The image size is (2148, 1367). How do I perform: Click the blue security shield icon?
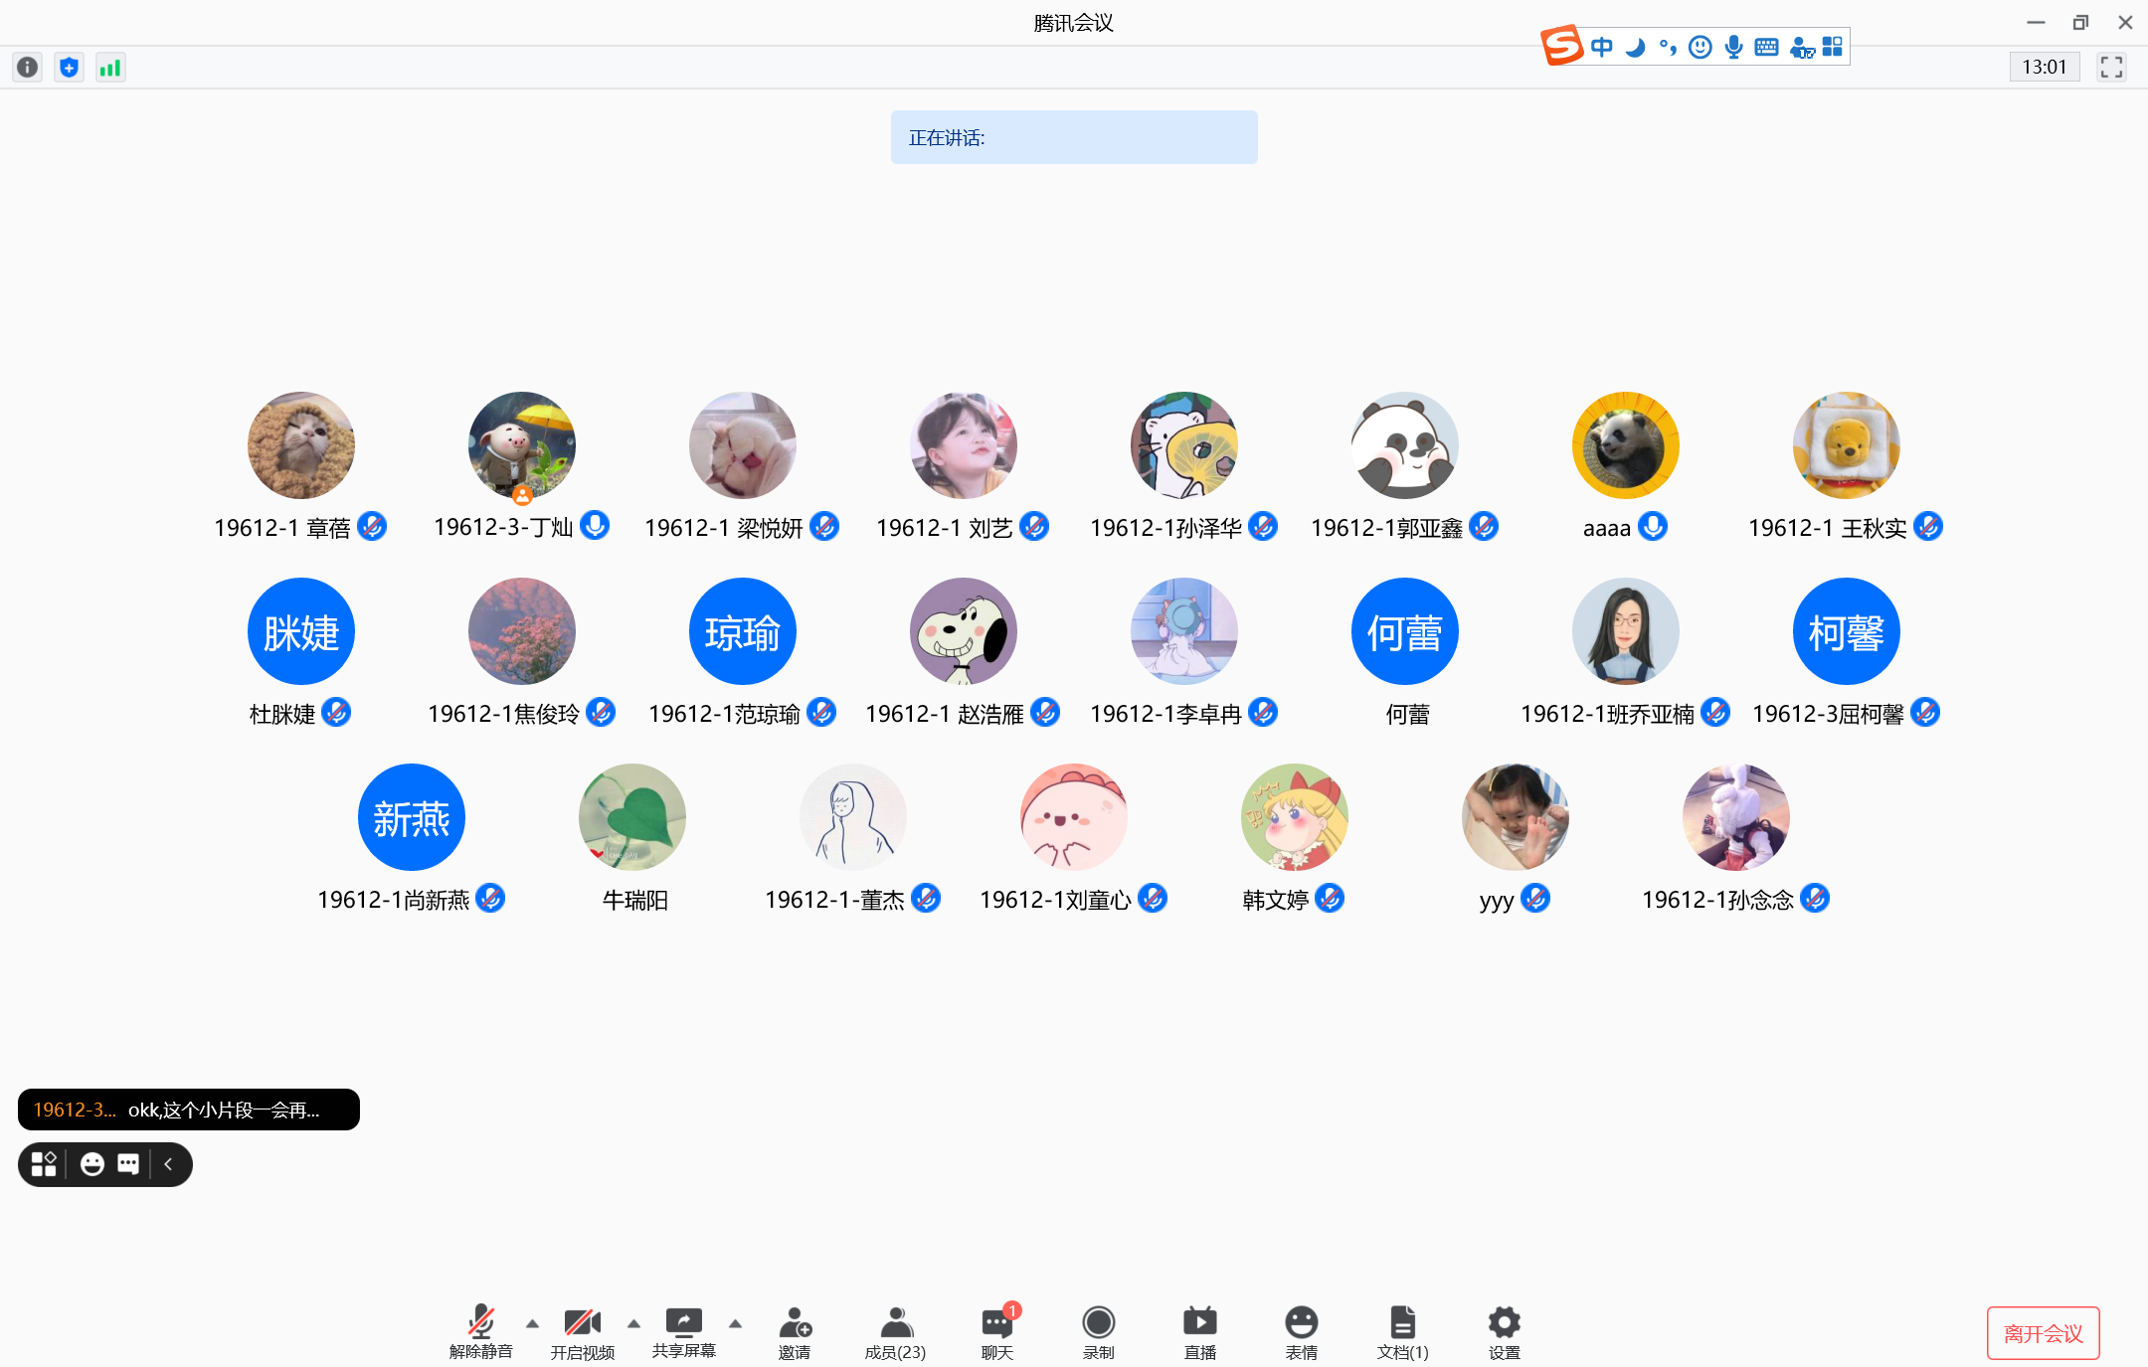click(x=69, y=68)
